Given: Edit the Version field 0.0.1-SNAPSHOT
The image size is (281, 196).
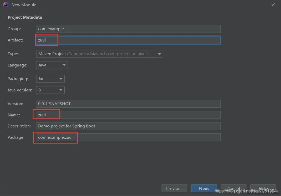Looking at the screenshot, I should point(128,104).
